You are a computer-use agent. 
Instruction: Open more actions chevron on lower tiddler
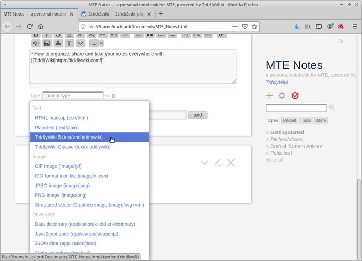pos(204,163)
